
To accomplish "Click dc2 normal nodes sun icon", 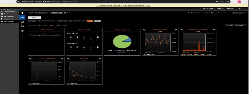I will pyautogui.click(x=71, y=47).
